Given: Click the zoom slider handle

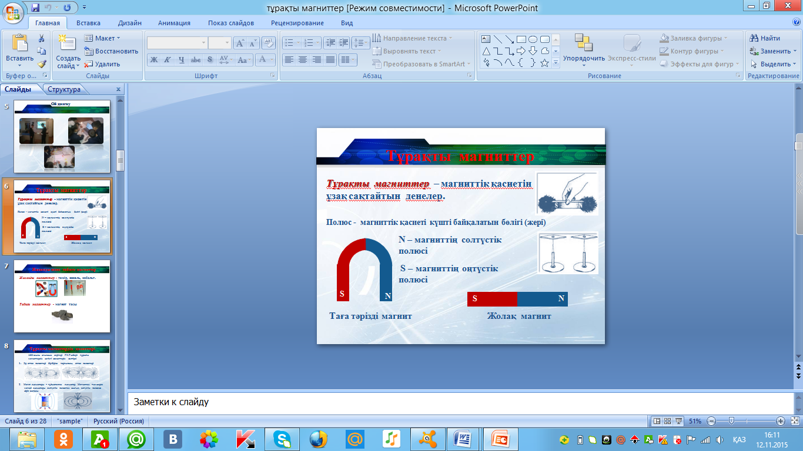Looking at the screenshot, I should [x=731, y=421].
